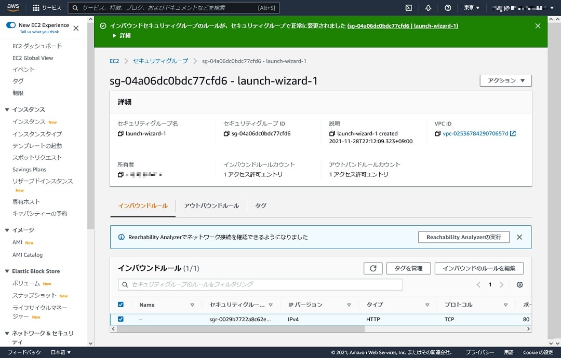Viewport: 561px width, 358px height.
Task: Collapse the インスタンス sidebar section
Action: 7,109
